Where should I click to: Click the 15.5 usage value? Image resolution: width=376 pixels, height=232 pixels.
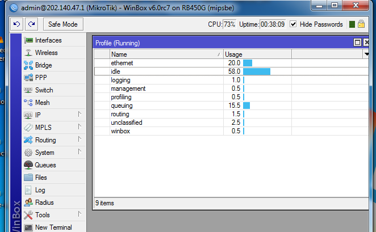coord(234,106)
